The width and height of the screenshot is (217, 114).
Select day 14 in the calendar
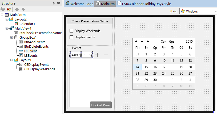(137, 67)
